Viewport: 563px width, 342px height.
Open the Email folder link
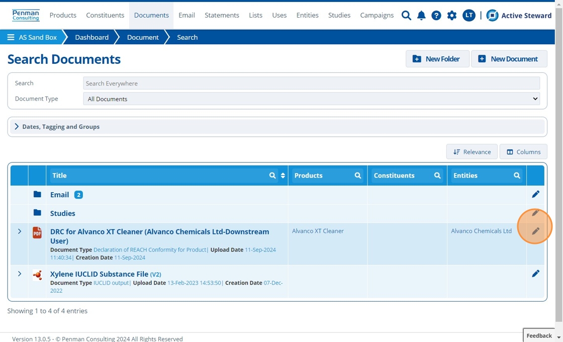tap(60, 195)
